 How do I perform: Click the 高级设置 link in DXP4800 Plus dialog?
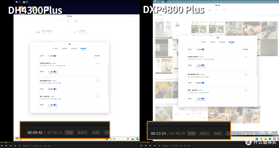245,50
